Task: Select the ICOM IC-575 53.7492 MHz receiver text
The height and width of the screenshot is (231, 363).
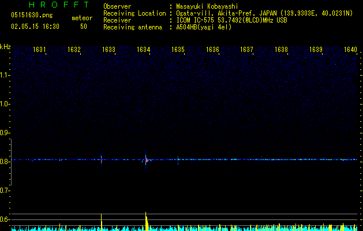Action: click(231, 20)
